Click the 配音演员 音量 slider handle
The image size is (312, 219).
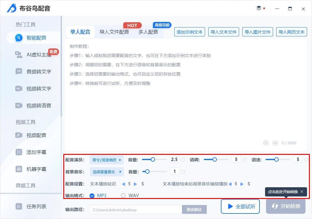(x=153, y=159)
